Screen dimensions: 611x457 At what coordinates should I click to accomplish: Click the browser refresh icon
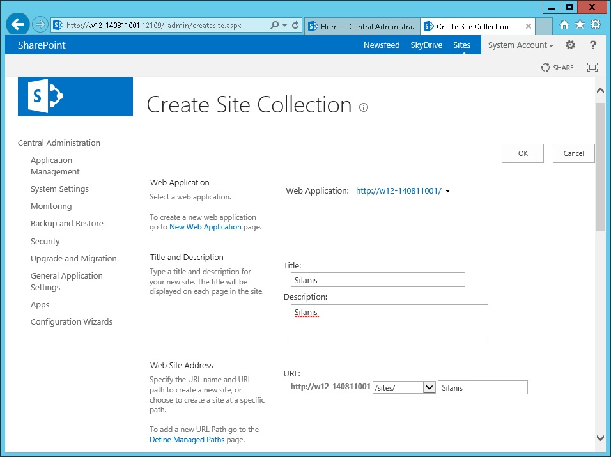point(295,26)
